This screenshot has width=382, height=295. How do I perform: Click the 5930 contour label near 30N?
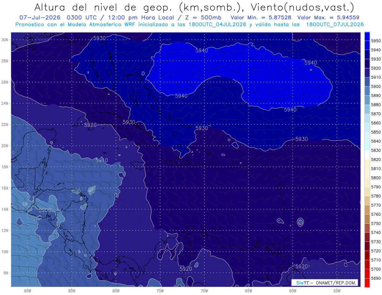coord(99,38)
